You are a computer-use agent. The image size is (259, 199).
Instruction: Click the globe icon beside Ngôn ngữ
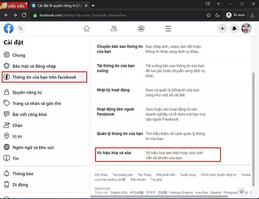pos(7,147)
